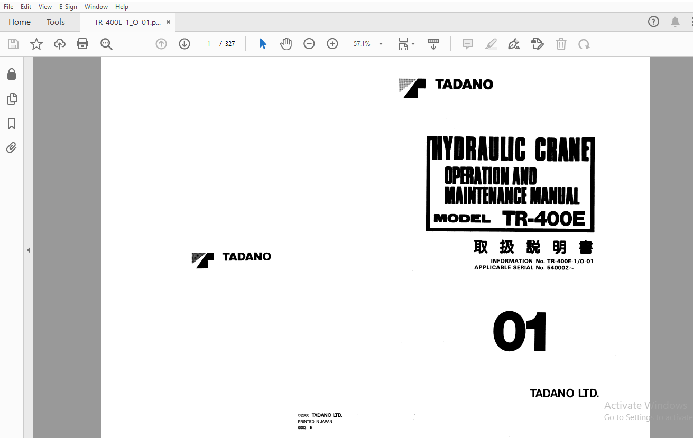
Task: Click the upload to cloud icon
Action: click(x=60, y=44)
